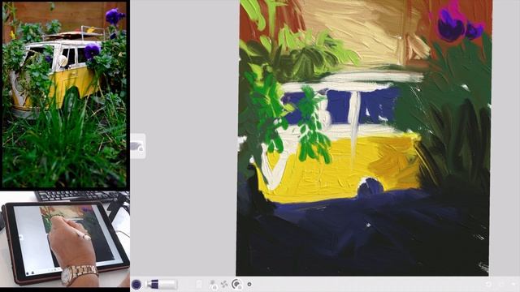Click the fan-shaped pinwheel icon
The image size is (520, 292).
(224, 285)
